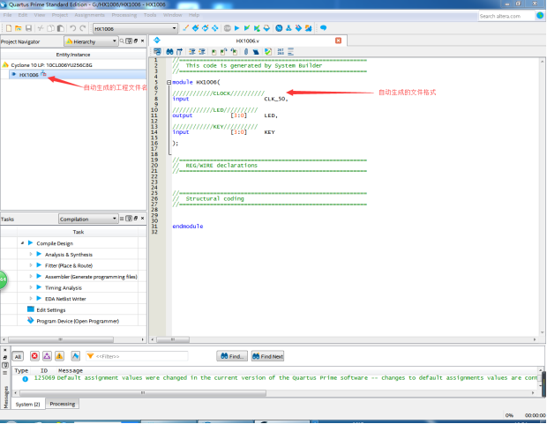
Task: Collapse the Compile Design task
Action: point(22,243)
